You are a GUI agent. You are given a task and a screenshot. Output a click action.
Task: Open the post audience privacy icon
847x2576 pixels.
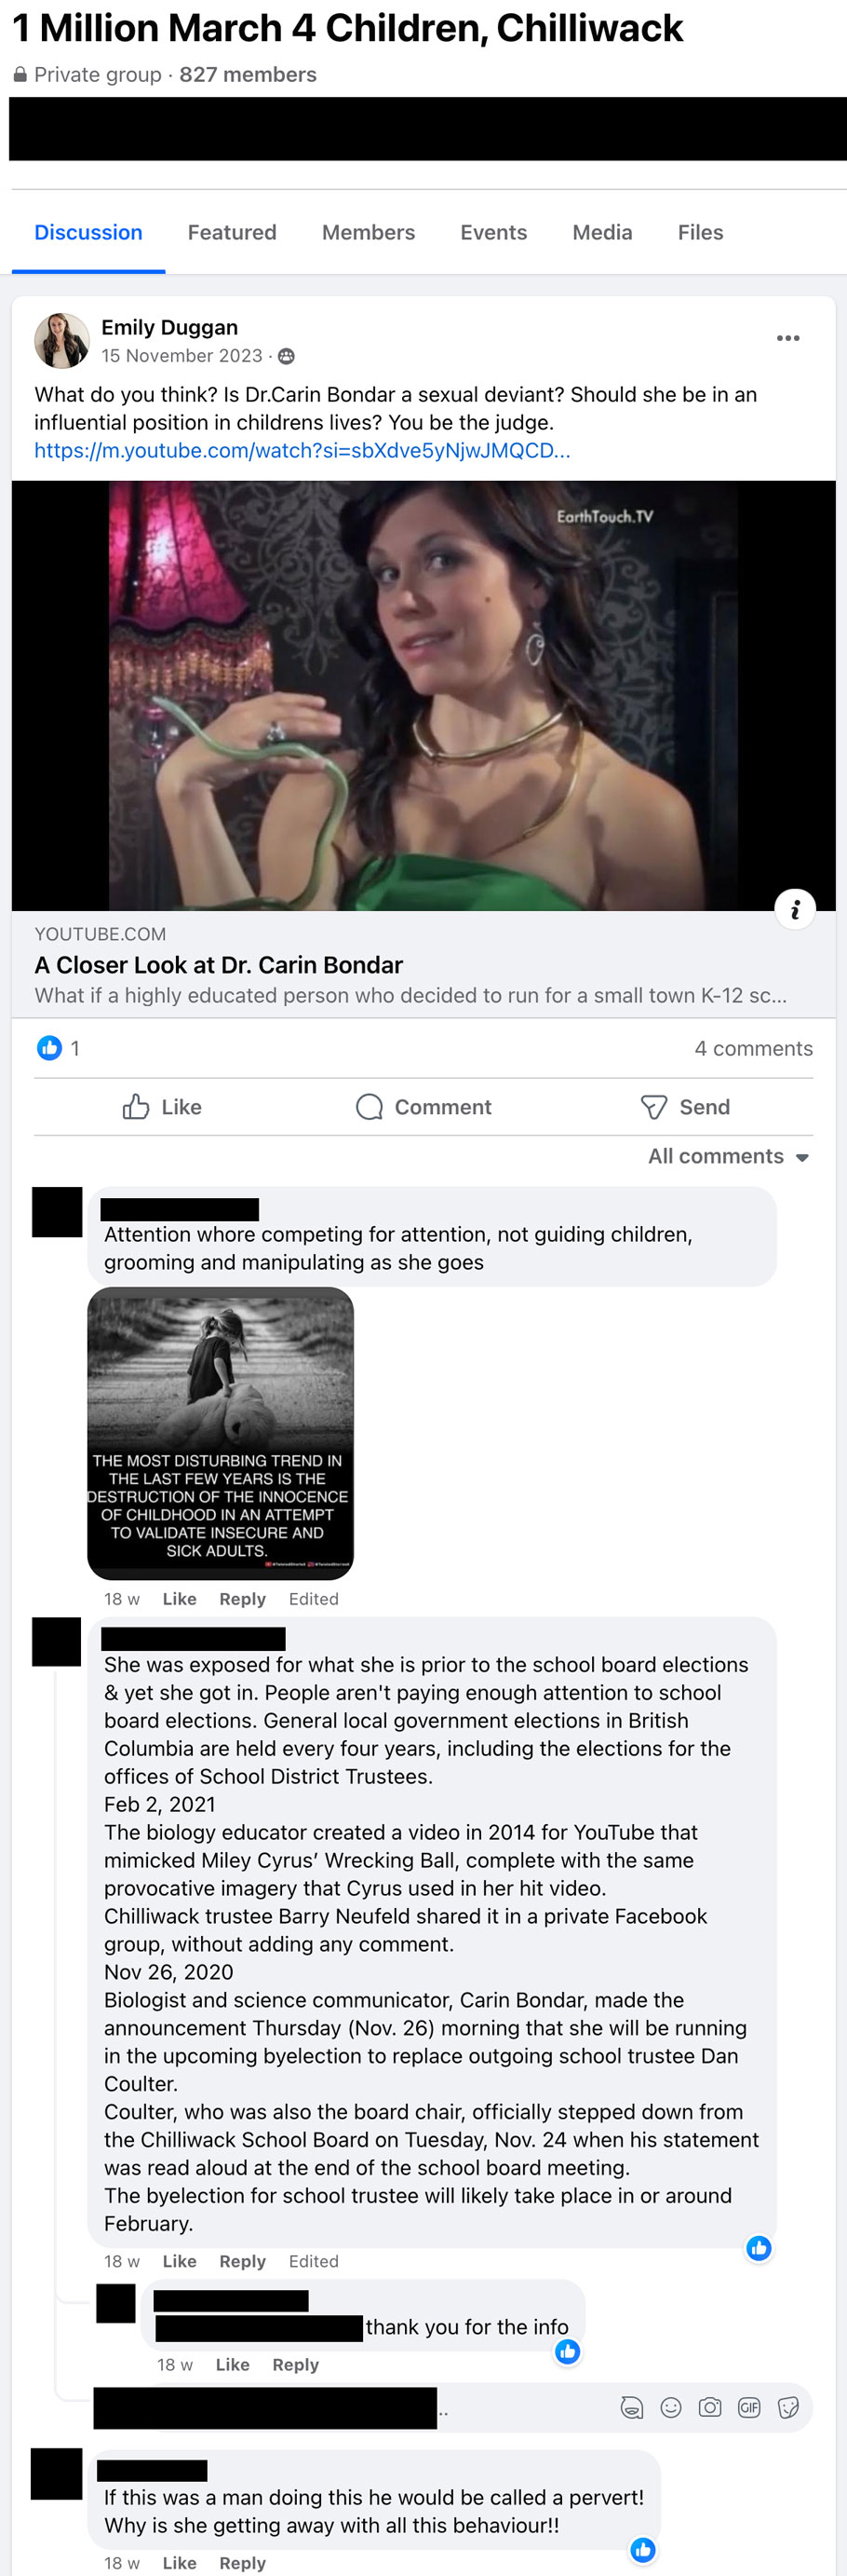tap(287, 356)
